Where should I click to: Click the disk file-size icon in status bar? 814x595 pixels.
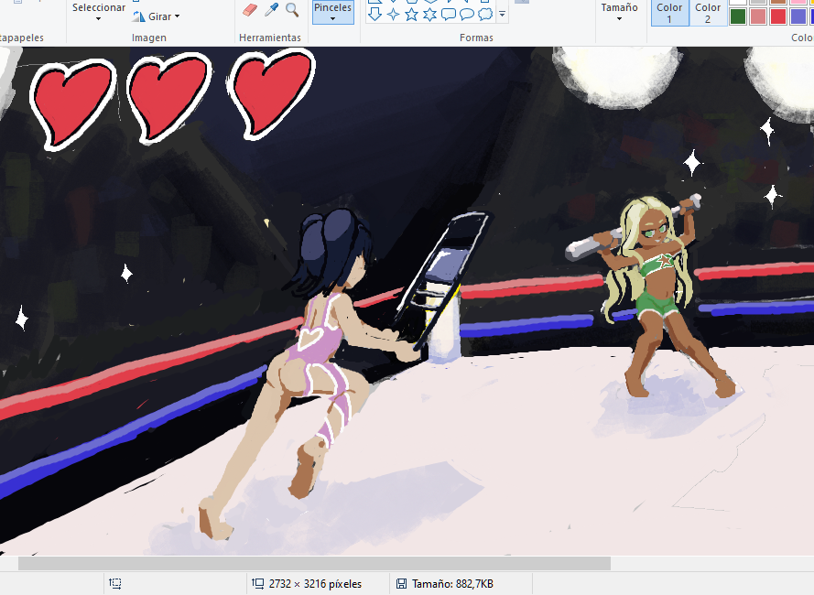click(401, 584)
